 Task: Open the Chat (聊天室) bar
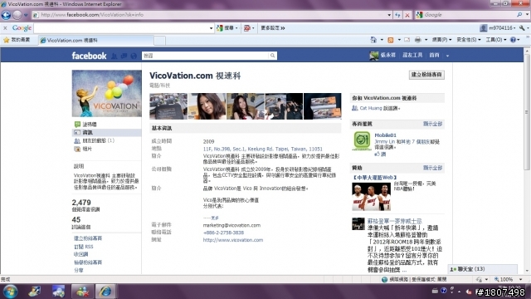[483, 269]
